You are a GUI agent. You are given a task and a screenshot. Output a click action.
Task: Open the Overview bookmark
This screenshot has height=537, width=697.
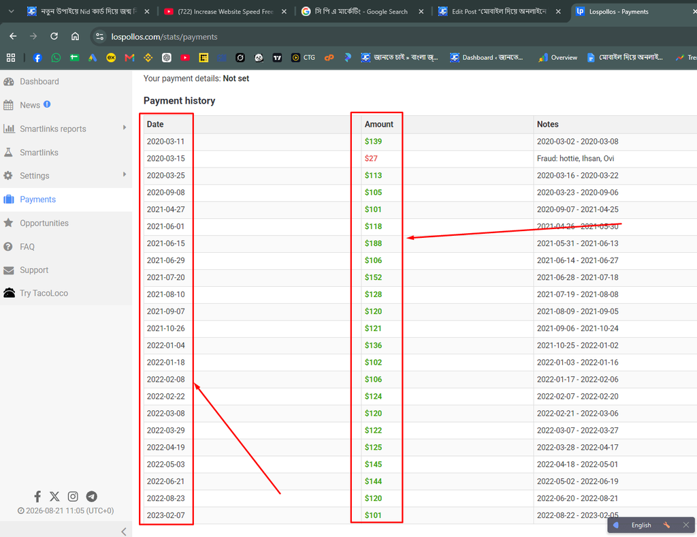point(558,58)
